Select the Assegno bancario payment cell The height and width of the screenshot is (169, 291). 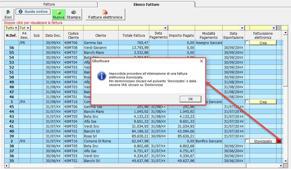[x=209, y=43]
